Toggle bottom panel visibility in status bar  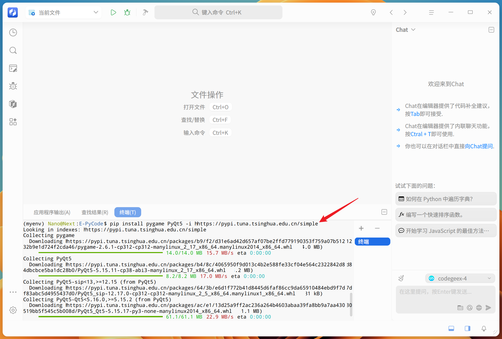tap(451, 329)
